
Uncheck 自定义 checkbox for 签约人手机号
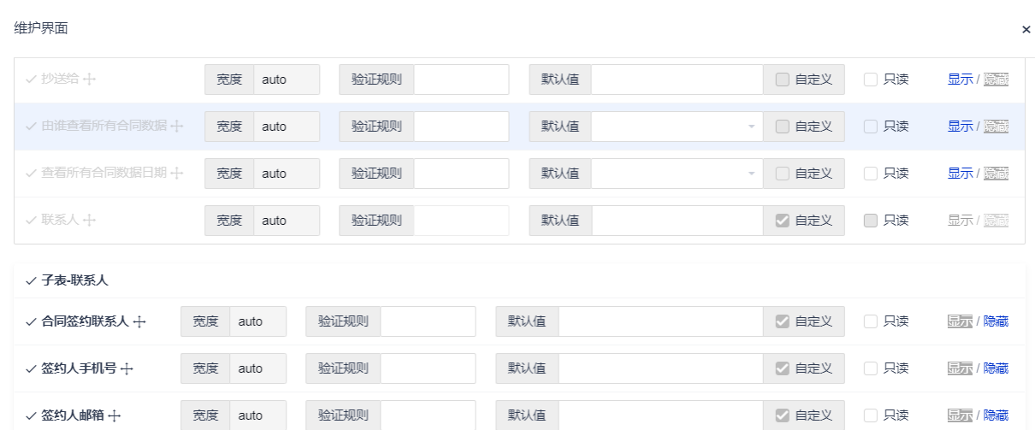(x=782, y=368)
